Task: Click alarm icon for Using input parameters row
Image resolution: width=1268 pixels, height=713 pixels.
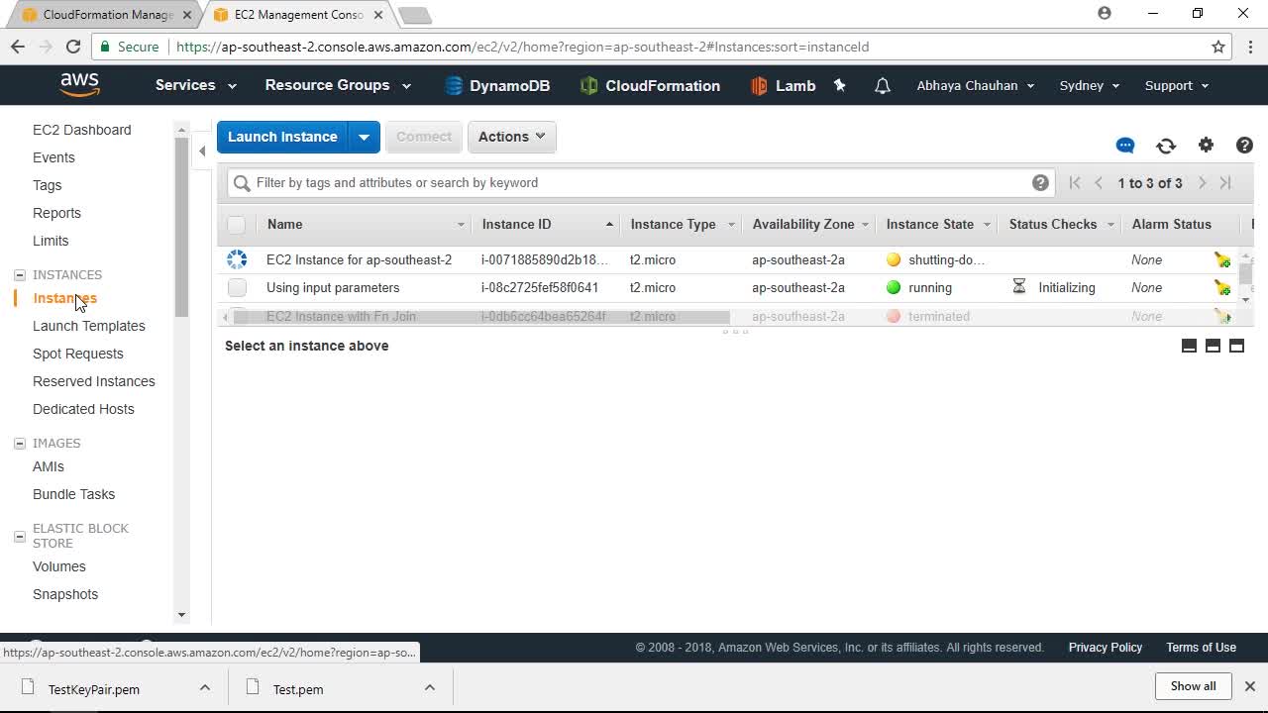Action: pos(1222,287)
